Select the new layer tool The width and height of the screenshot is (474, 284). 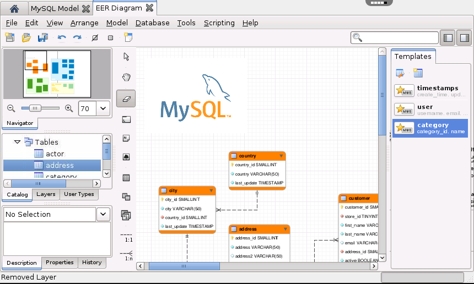pyautogui.click(x=126, y=119)
